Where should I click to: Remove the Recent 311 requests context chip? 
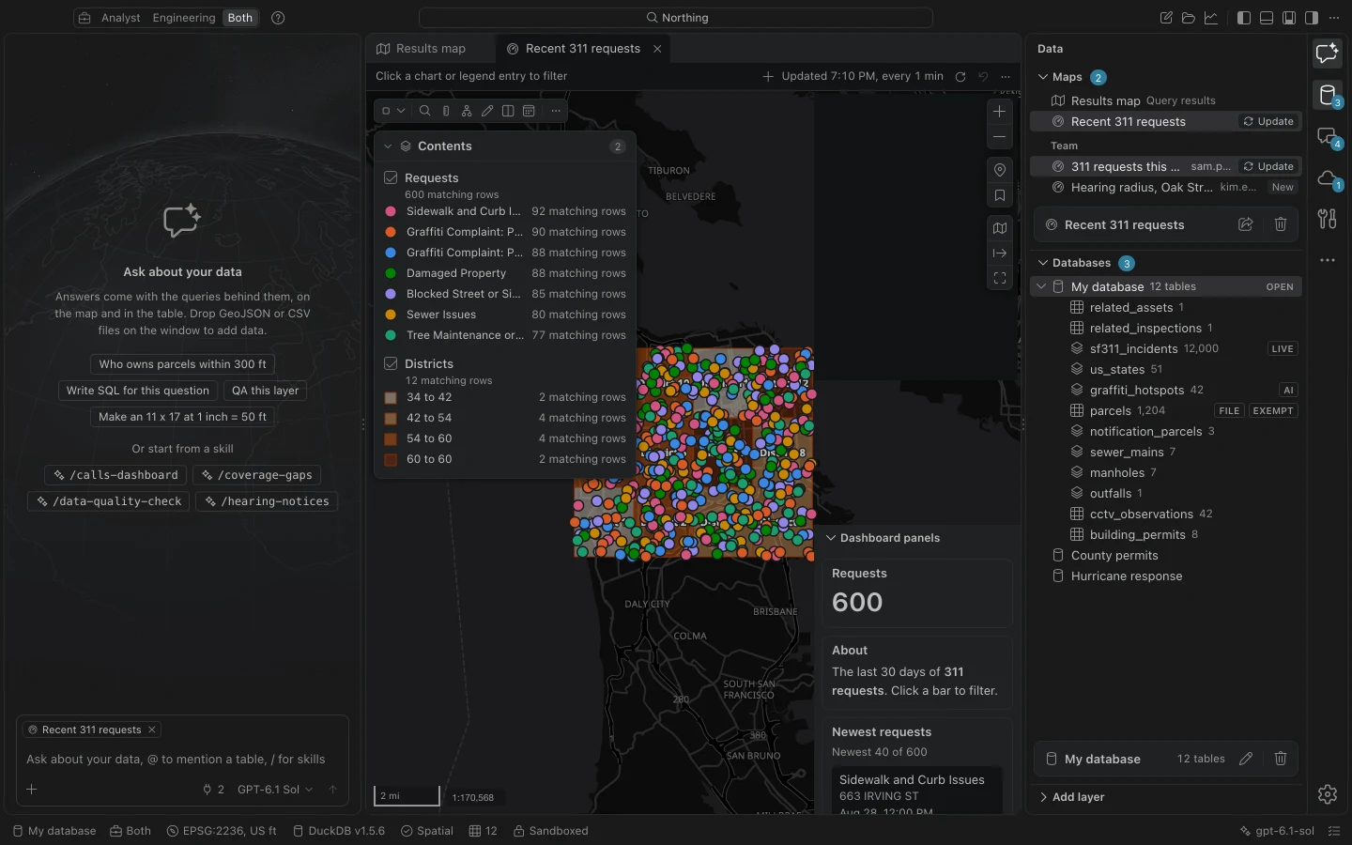(x=152, y=730)
